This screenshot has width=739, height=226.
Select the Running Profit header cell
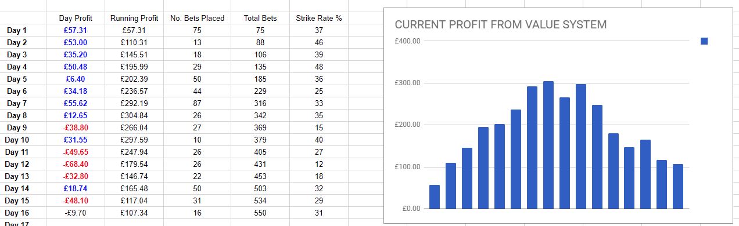click(134, 18)
